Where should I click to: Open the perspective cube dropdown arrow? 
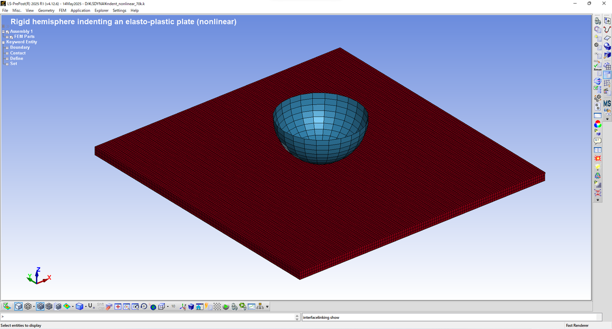point(168,307)
